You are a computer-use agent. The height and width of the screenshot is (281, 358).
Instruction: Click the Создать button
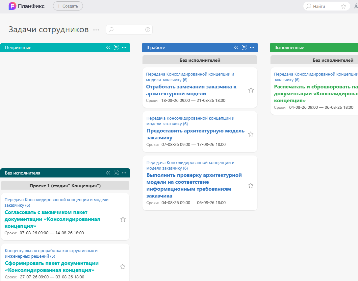coord(68,6)
